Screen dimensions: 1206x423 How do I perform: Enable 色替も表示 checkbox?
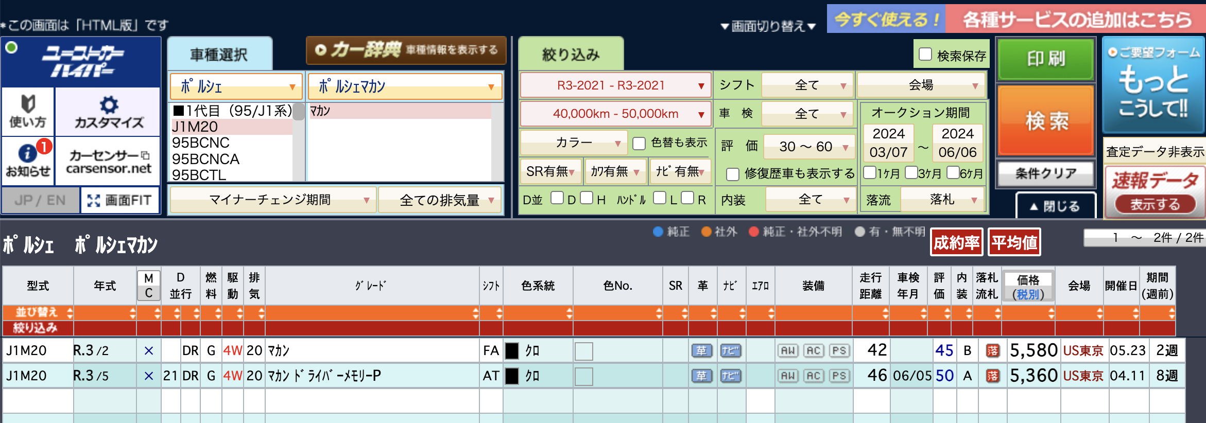coord(639,143)
